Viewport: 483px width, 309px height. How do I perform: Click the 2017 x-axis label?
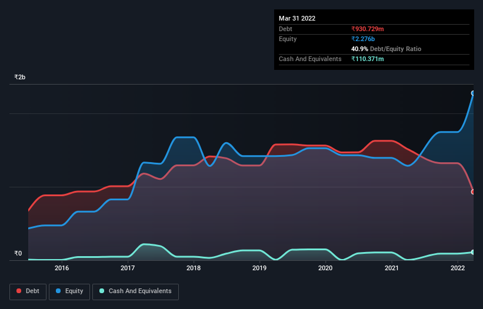coord(128,268)
